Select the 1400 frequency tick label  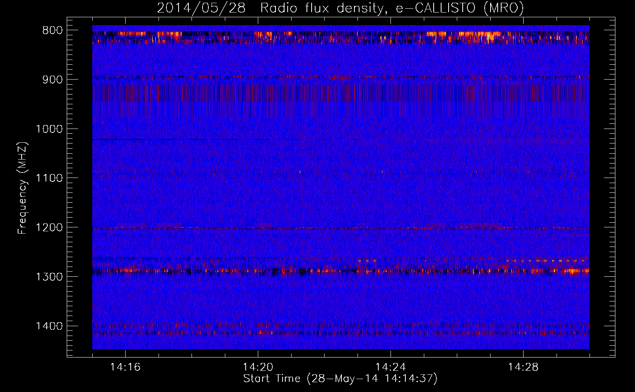(49, 326)
